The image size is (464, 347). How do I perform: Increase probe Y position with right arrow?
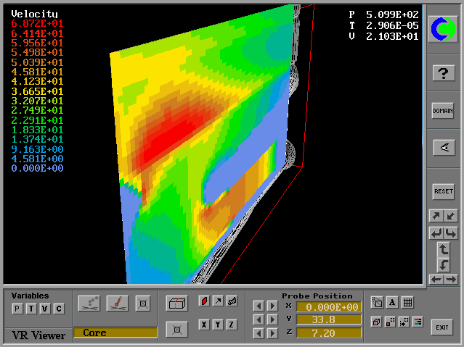point(272,319)
